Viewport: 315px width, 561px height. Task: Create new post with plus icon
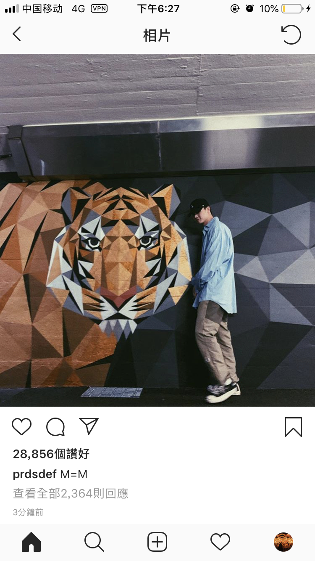point(157,542)
